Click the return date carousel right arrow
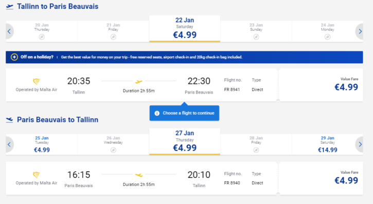Screen dimensions: 373x204 tap(360, 144)
